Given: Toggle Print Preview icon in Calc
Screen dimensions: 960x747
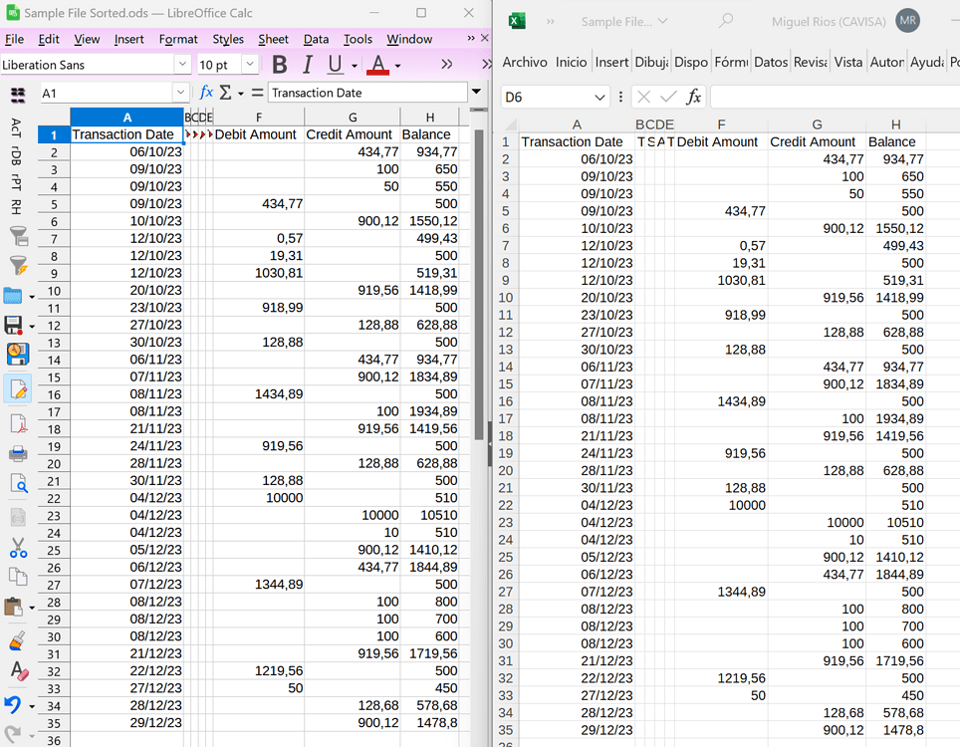Looking at the screenshot, I should 18,484.
